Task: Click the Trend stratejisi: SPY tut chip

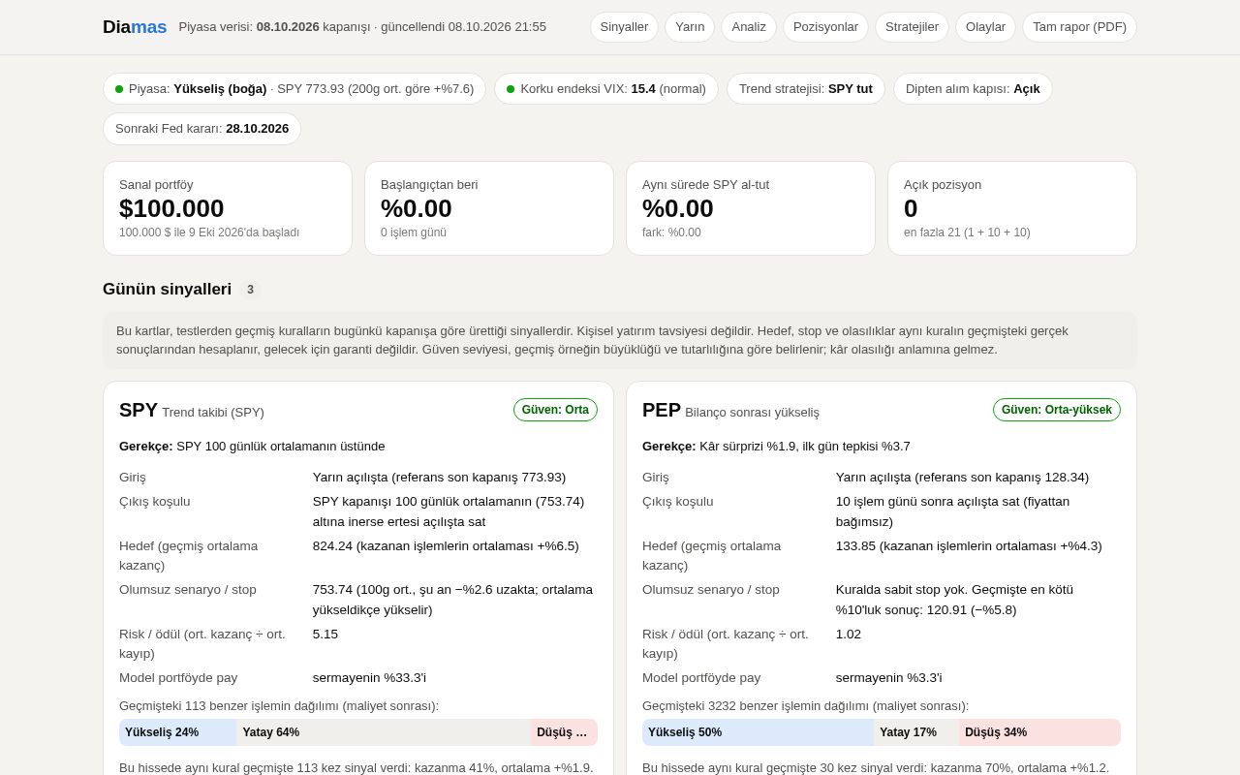Action: (806, 89)
